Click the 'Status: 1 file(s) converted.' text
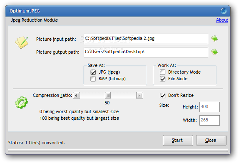Screen dimensions: 239x163 point(36,143)
